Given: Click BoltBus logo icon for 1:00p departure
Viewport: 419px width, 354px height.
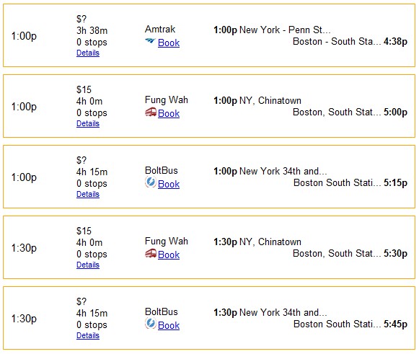Looking at the screenshot, I should tap(151, 182).
